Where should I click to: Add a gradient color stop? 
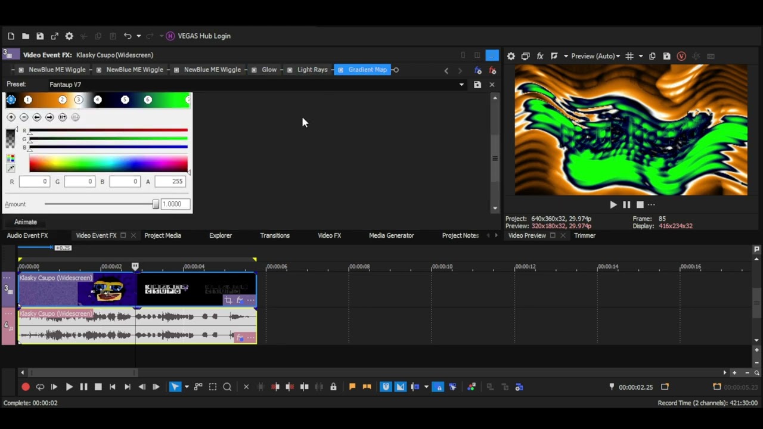point(11,117)
